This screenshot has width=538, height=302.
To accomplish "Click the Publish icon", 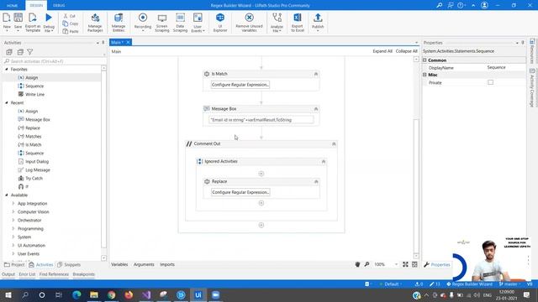I will 318,18.
